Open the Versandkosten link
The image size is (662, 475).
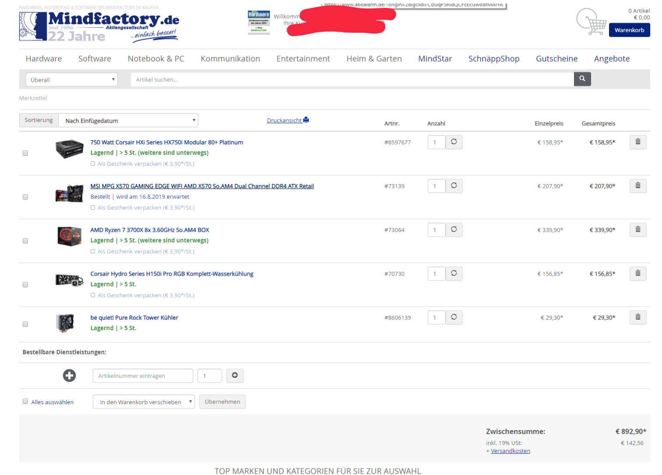[510, 451]
